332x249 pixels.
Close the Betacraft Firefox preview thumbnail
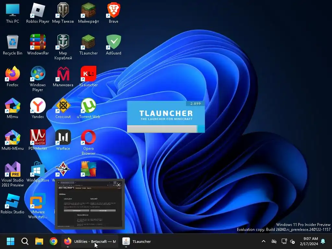[x=119, y=184]
